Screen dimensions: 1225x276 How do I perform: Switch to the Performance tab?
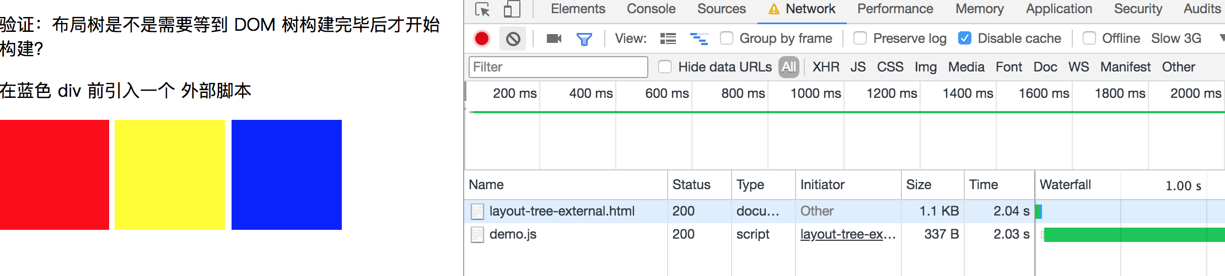tap(895, 9)
